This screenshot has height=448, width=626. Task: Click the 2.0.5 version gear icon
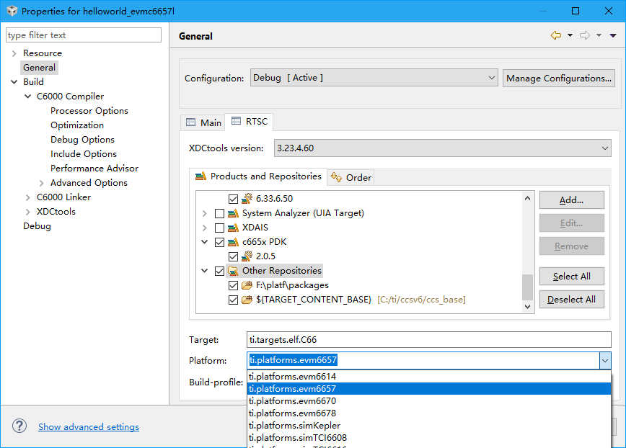point(247,256)
